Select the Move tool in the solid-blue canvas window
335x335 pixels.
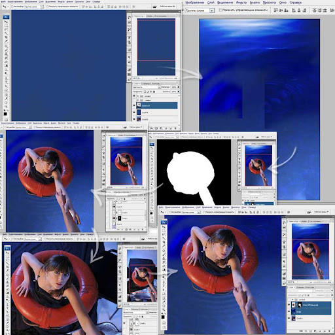(x=6, y=22)
